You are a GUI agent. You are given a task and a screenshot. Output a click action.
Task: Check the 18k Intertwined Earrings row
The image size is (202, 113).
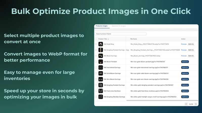tap(96, 68)
